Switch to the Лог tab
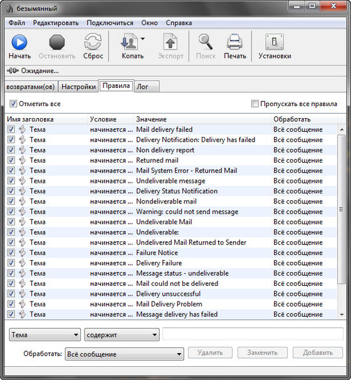The image size is (351, 380). point(147,87)
